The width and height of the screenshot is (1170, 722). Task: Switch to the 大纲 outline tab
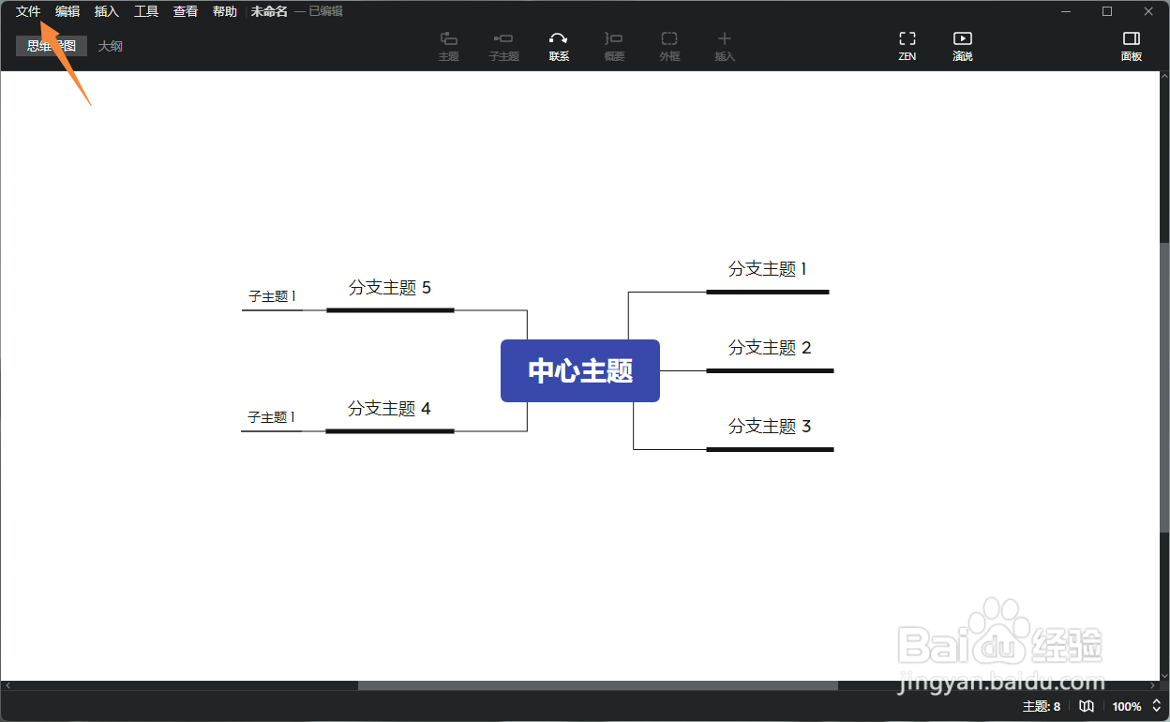tap(111, 46)
